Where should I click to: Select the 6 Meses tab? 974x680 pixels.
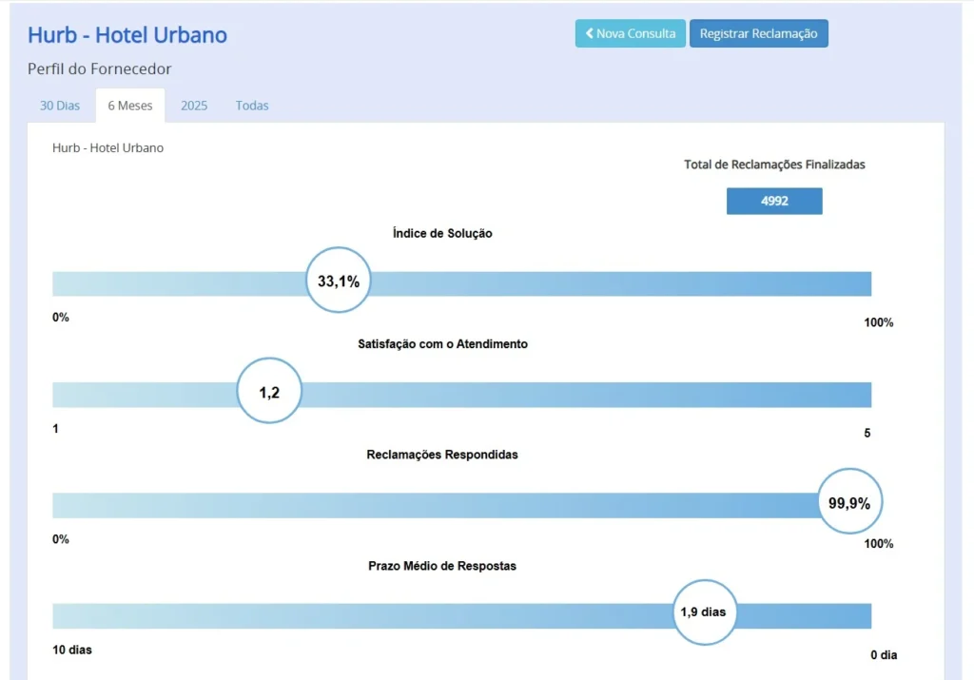129,106
